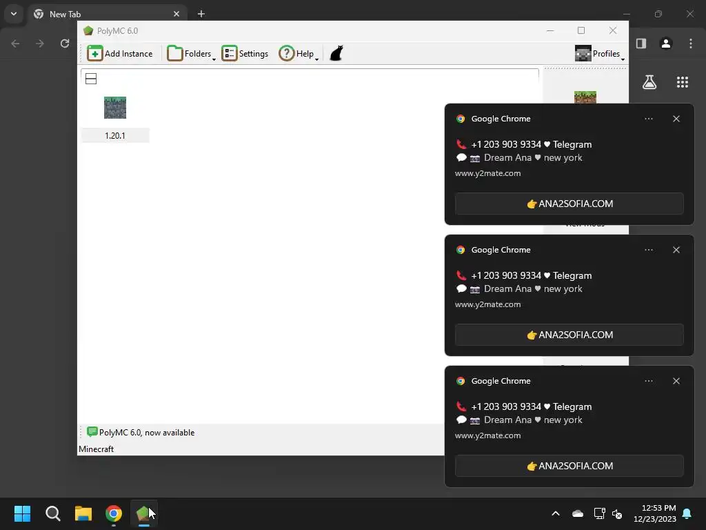
Task: Click the Chrome Labs flask icon
Action: coord(649,82)
